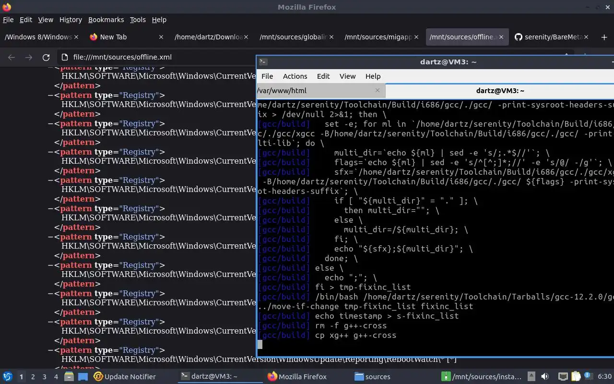Click the 'cp xg++ g++-cross' terminal line
Screen dimensions: 614x384
click(355, 335)
